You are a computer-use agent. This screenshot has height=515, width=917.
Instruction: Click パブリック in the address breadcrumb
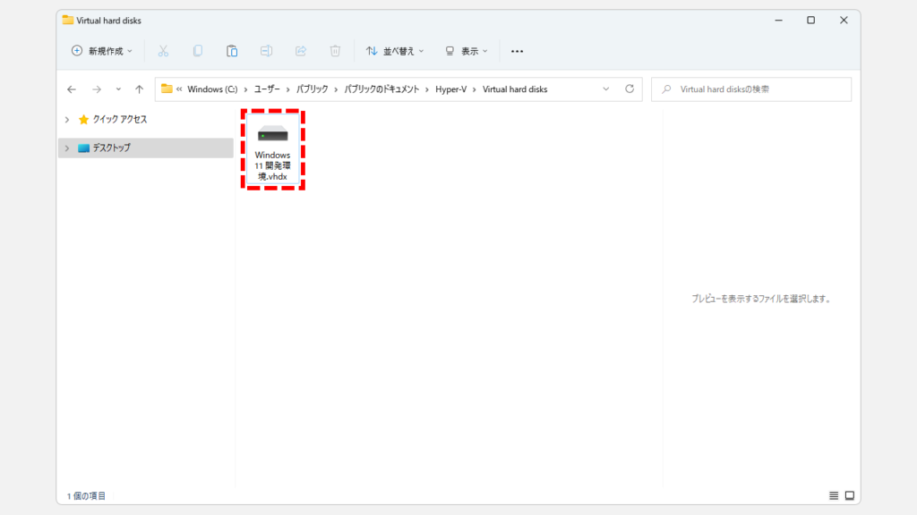[x=310, y=89]
